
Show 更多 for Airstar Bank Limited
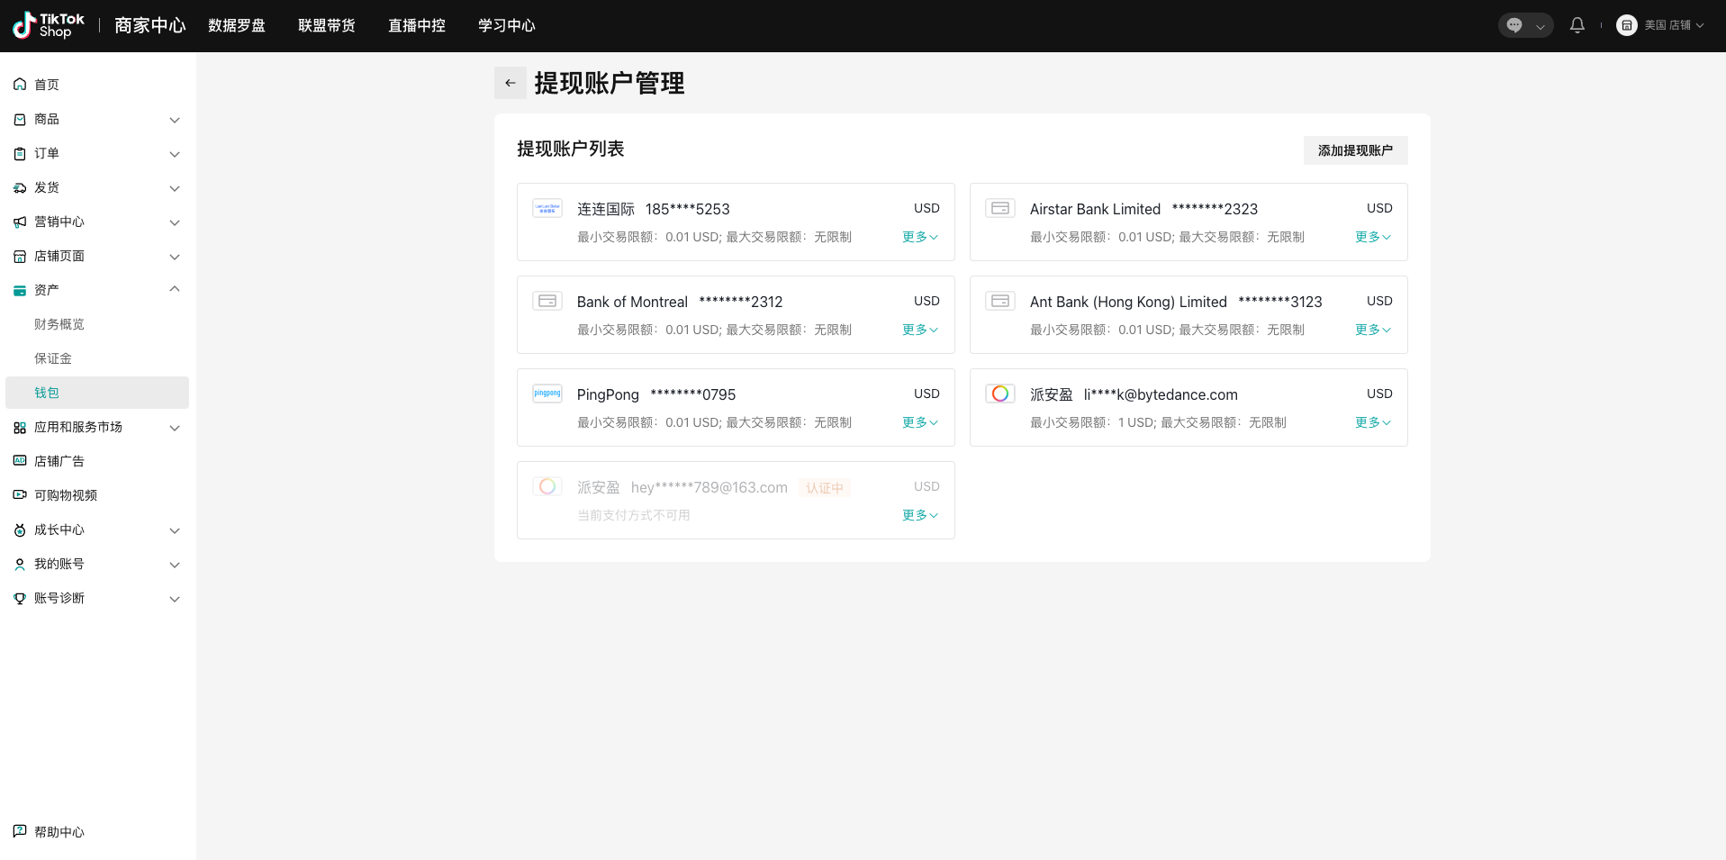click(x=1373, y=237)
